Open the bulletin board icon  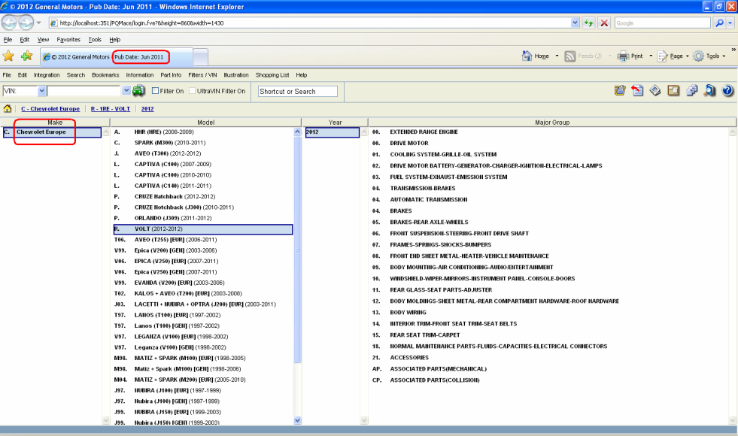pos(673,90)
